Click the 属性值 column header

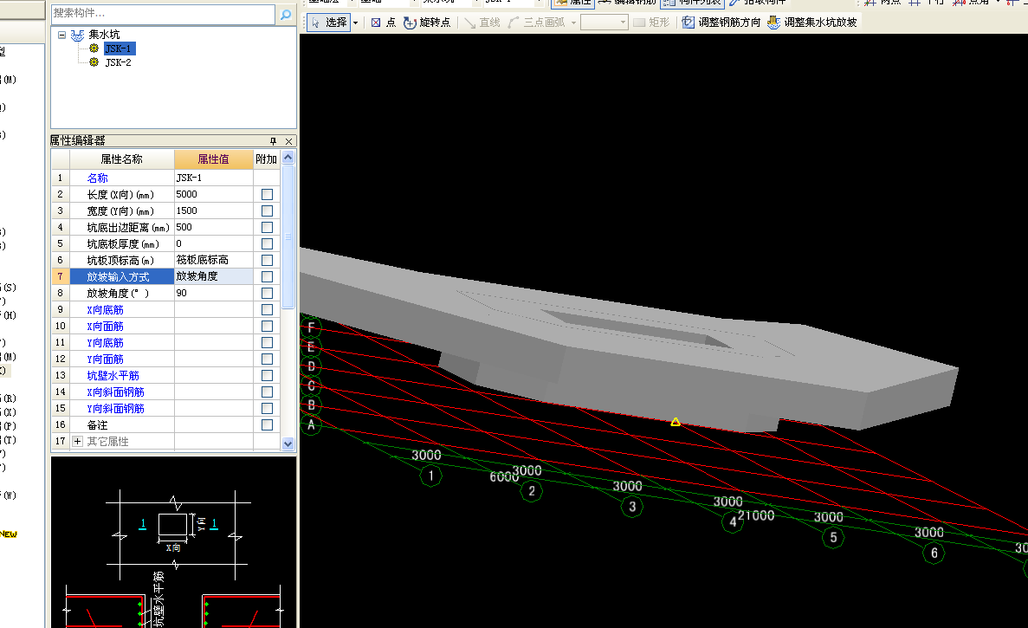(x=214, y=159)
